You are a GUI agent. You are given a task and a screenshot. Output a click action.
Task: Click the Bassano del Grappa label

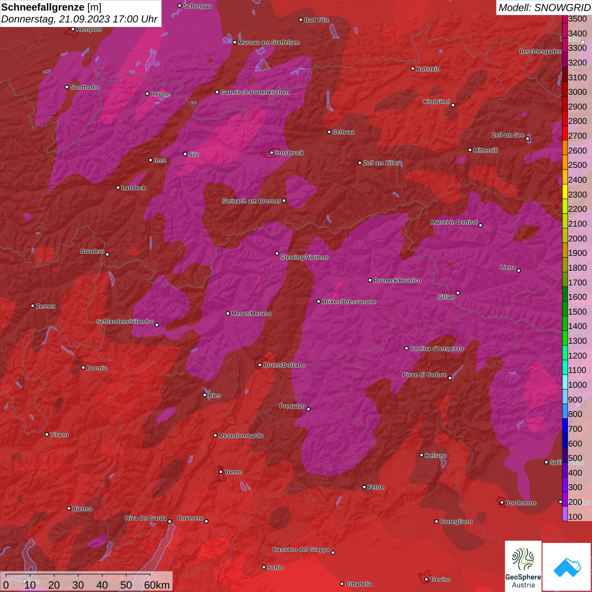click(301, 549)
